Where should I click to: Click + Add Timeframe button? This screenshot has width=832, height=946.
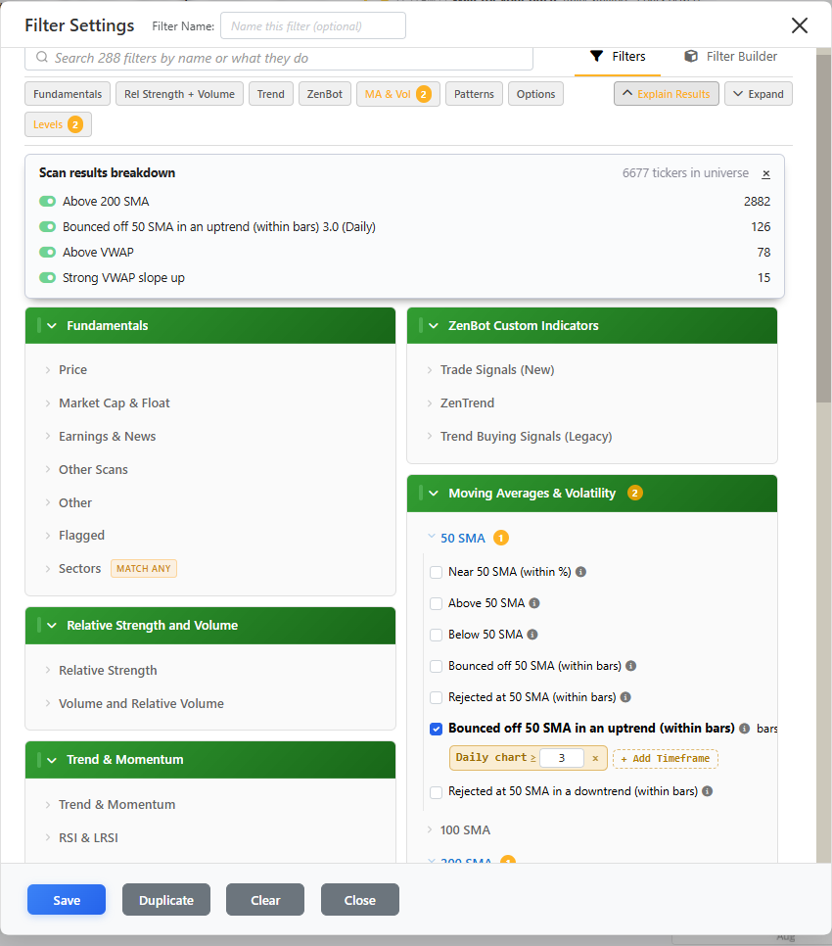665,758
